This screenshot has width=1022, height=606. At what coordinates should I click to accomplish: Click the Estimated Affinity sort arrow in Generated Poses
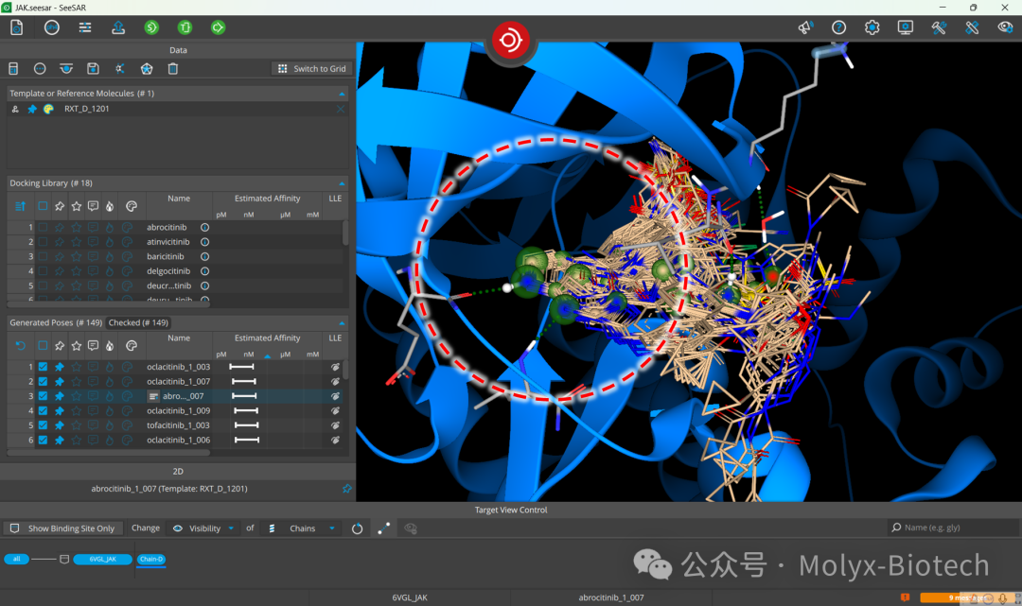267,356
